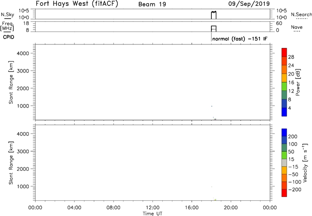312x216 pixels.
Task: Click the "Velocity [m s-1]" colorbar title
Action: tap(305, 163)
